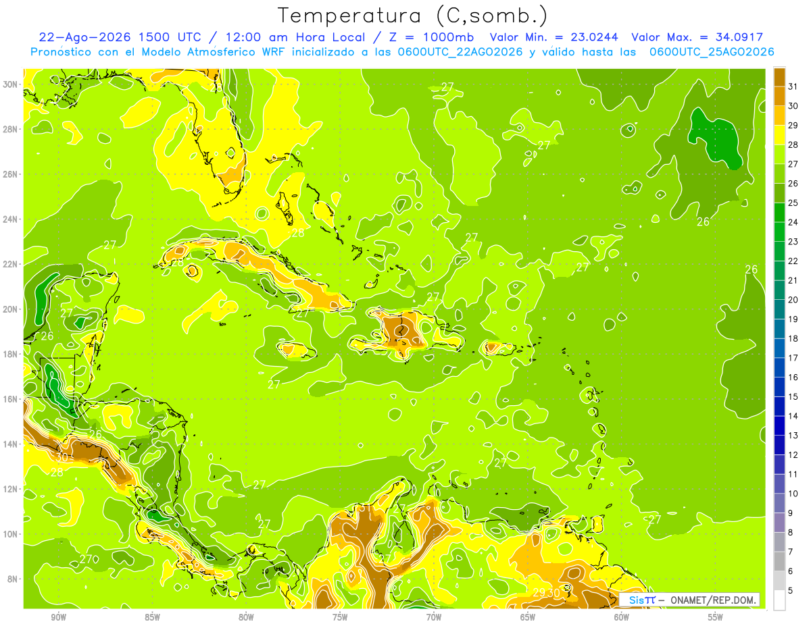Click 'Valor Max. = 34.0917'
The width and height of the screenshot is (811, 626).
click(x=697, y=37)
